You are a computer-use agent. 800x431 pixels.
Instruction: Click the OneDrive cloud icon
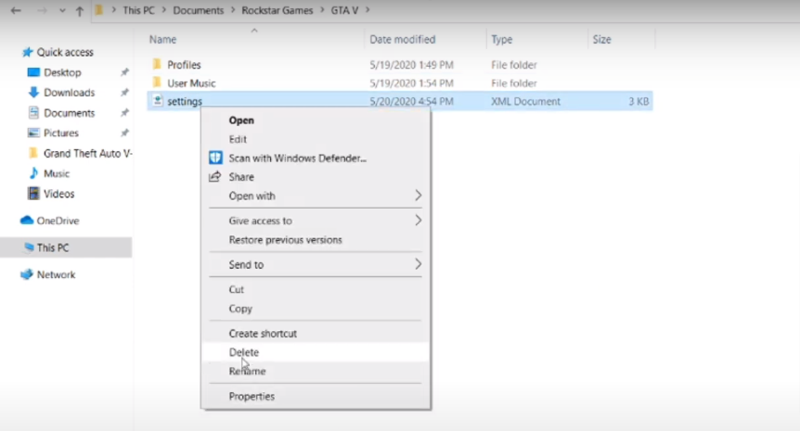pyautogui.click(x=27, y=221)
